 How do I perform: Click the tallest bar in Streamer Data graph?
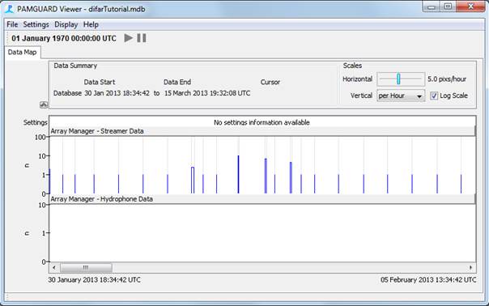pyautogui.click(x=238, y=174)
